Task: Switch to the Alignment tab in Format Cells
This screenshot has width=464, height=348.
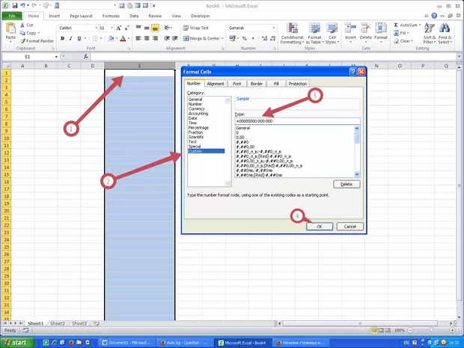Action: [x=215, y=84]
